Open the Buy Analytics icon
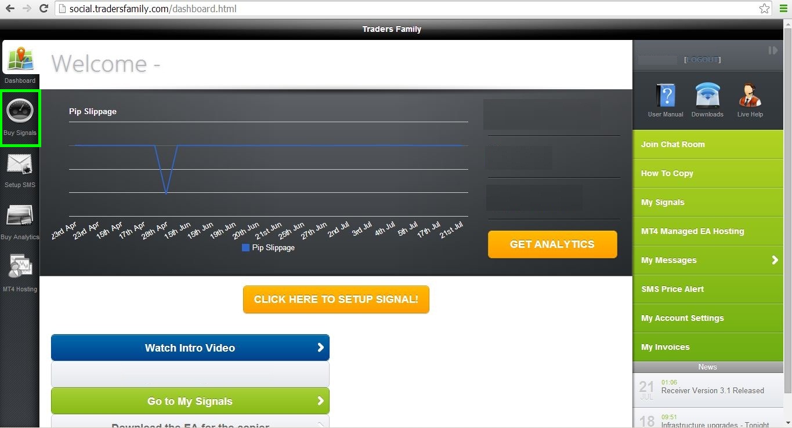The height and width of the screenshot is (428, 792). pyautogui.click(x=20, y=215)
